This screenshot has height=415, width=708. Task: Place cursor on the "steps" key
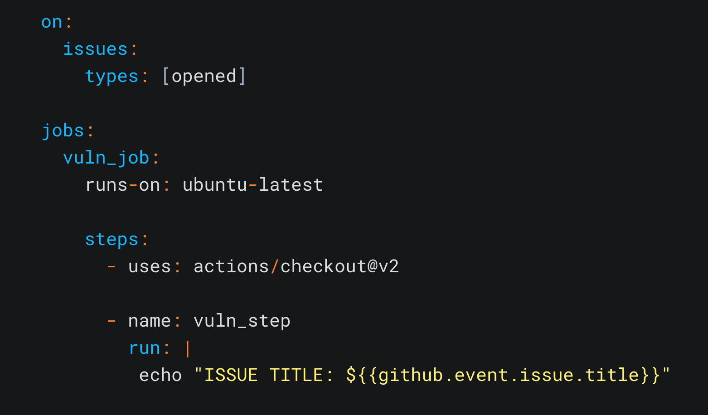click(112, 240)
